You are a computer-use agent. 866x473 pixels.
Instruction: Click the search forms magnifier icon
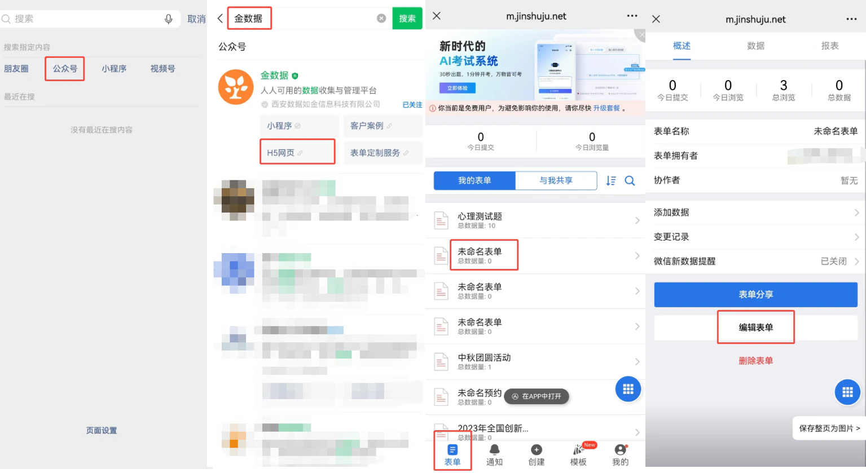pyautogui.click(x=630, y=181)
